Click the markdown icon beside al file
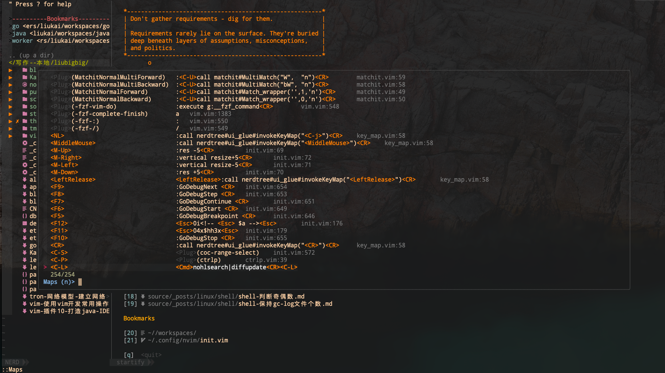The height and width of the screenshot is (373, 665). click(25, 180)
